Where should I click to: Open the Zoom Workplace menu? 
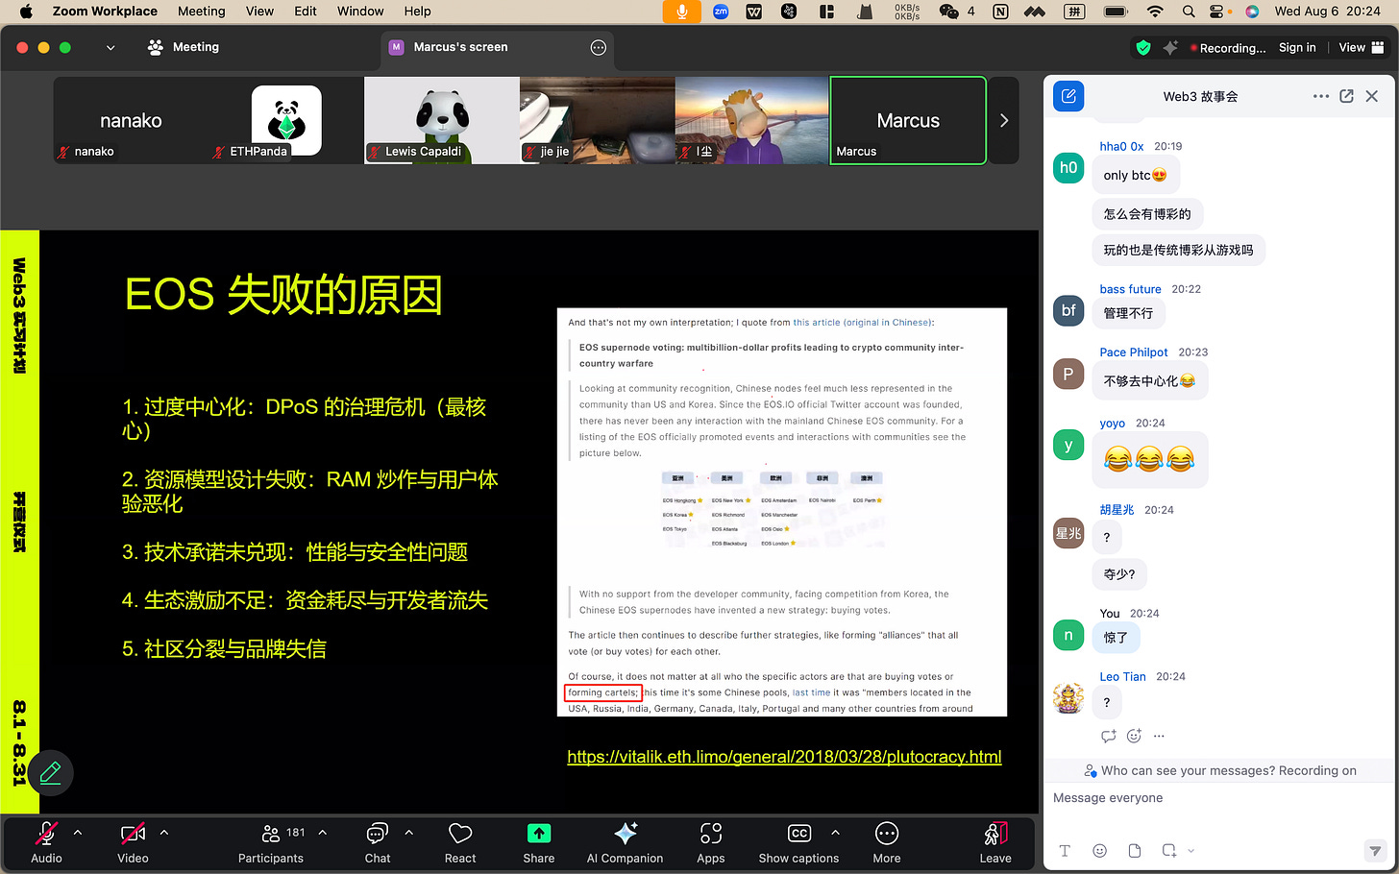[x=105, y=12]
